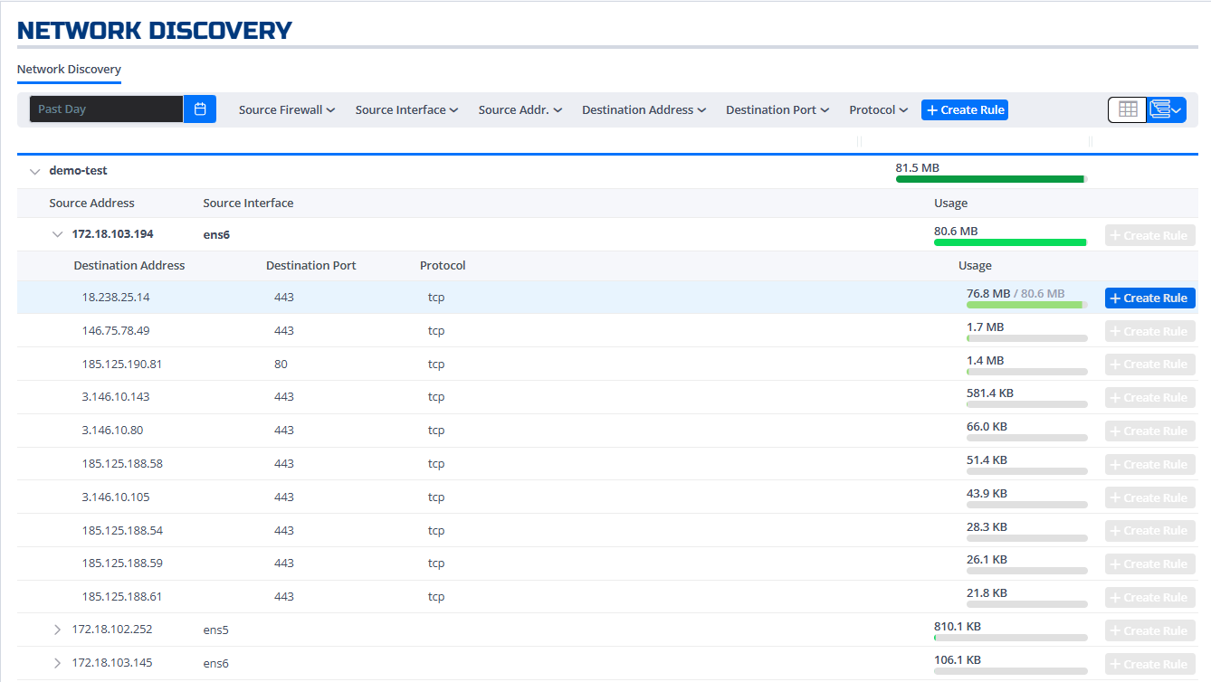Open the Source Addr. filter dropdown

point(519,109)
